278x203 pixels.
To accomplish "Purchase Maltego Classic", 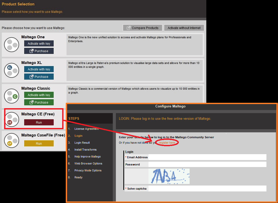I will (39, 102).
